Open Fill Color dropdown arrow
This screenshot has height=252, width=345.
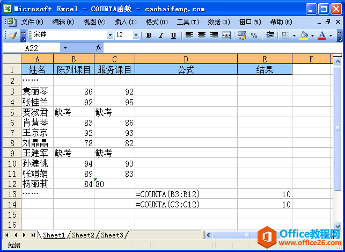tap(312, 35)
